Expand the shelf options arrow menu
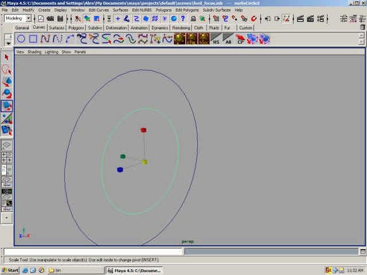This screenshot has height=275, width=367. click(x=8, y=42)
